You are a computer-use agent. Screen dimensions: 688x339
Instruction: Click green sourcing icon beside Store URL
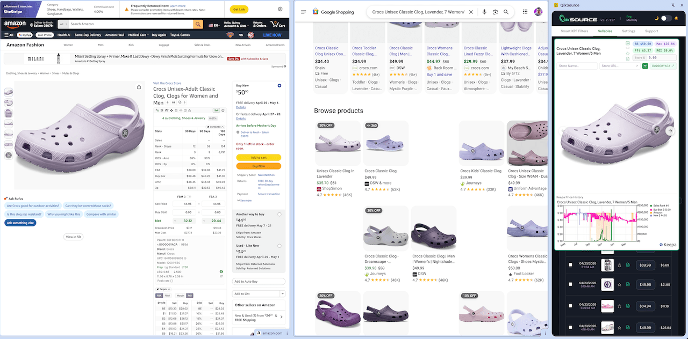click(644, 66)
